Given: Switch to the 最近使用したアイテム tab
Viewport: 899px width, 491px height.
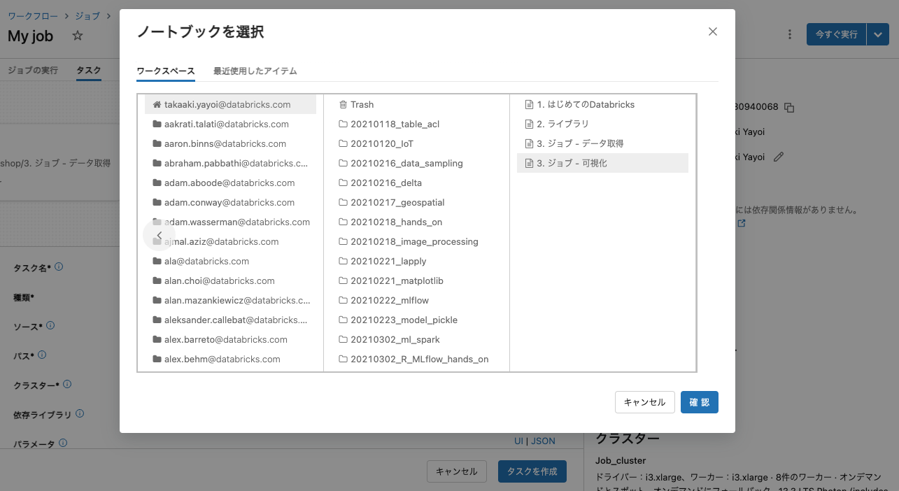Looking at the screenshot, I should (254, 71).
